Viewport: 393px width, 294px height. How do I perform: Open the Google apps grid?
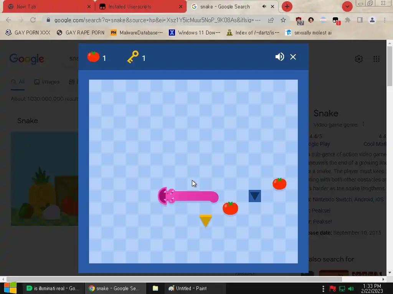click(376, 59)
